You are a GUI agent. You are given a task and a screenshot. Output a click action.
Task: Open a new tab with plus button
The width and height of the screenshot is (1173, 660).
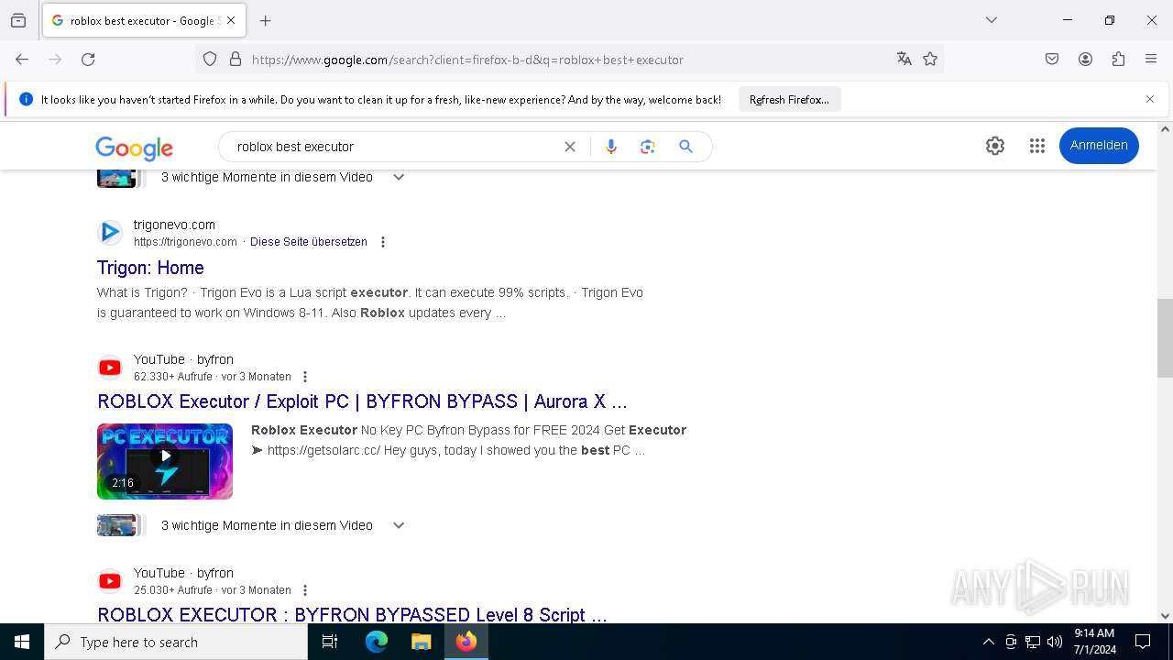coord(266,20)
